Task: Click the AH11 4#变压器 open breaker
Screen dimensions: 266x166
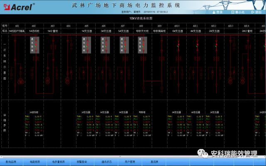Action: [197, 46]
